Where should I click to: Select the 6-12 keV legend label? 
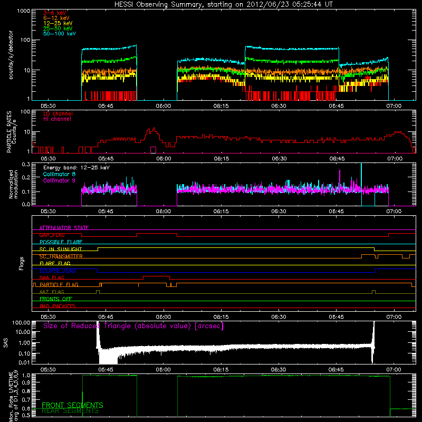click(56, 18)
